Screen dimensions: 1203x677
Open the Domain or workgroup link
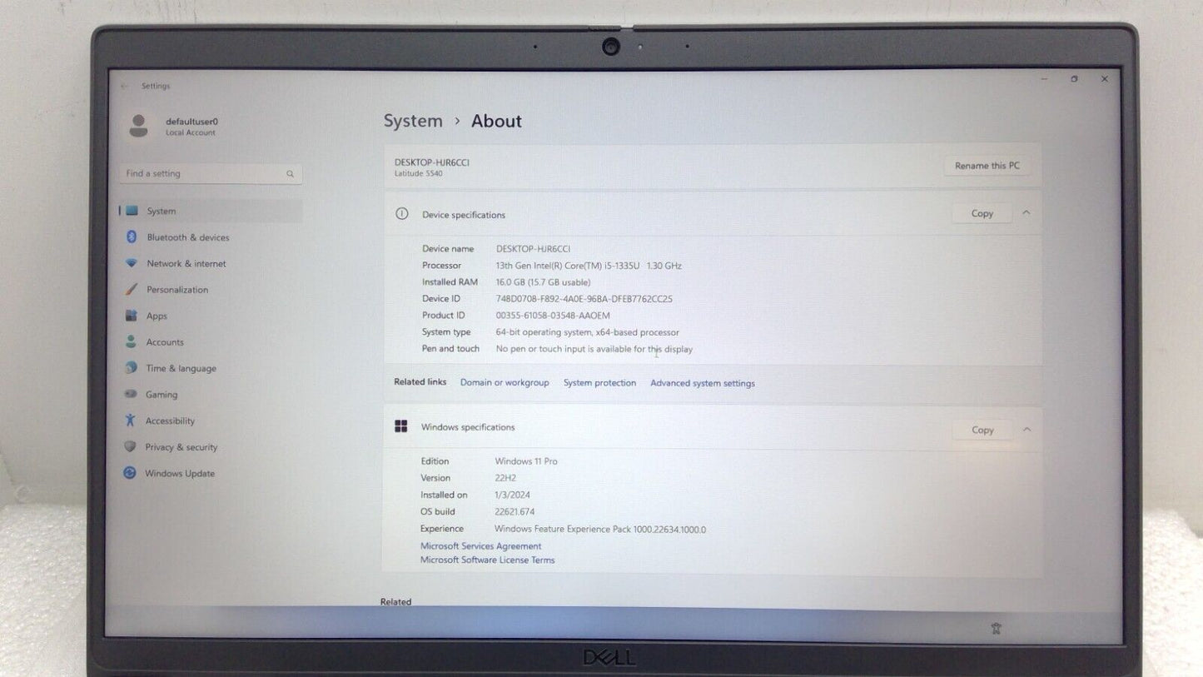click(505, 382)
